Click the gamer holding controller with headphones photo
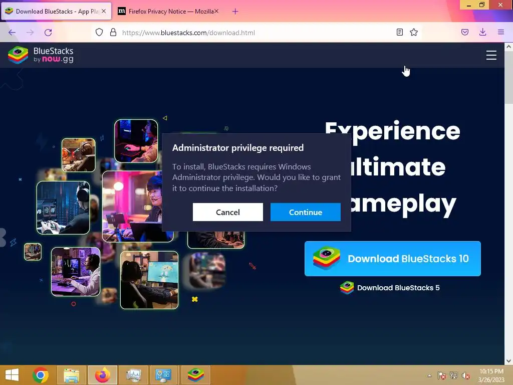The width and height of the screenshot is (513, 385). pyautogui.click(x=63, y=208)
